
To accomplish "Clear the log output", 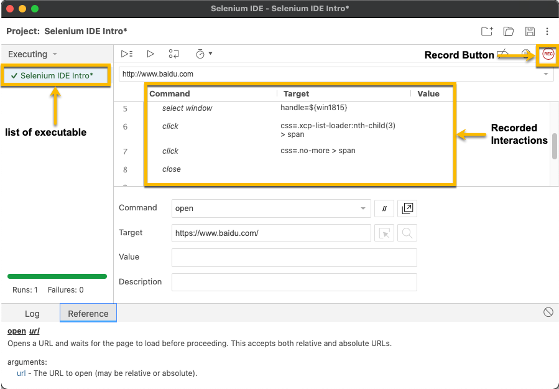I will point(548,312).
